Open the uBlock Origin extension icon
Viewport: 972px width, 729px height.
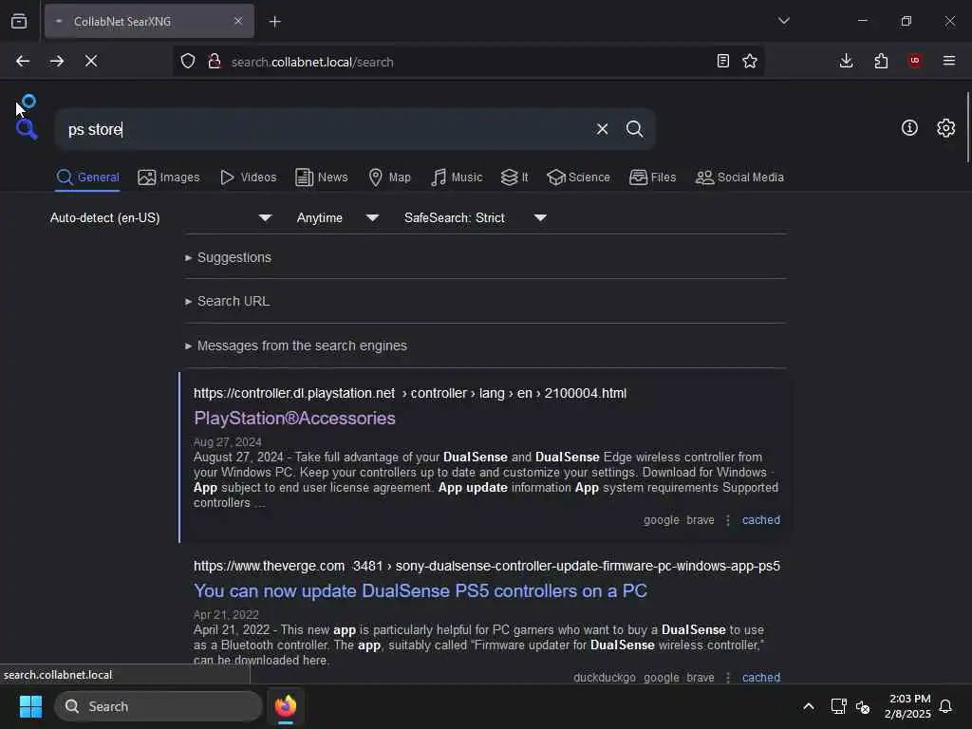915,61
